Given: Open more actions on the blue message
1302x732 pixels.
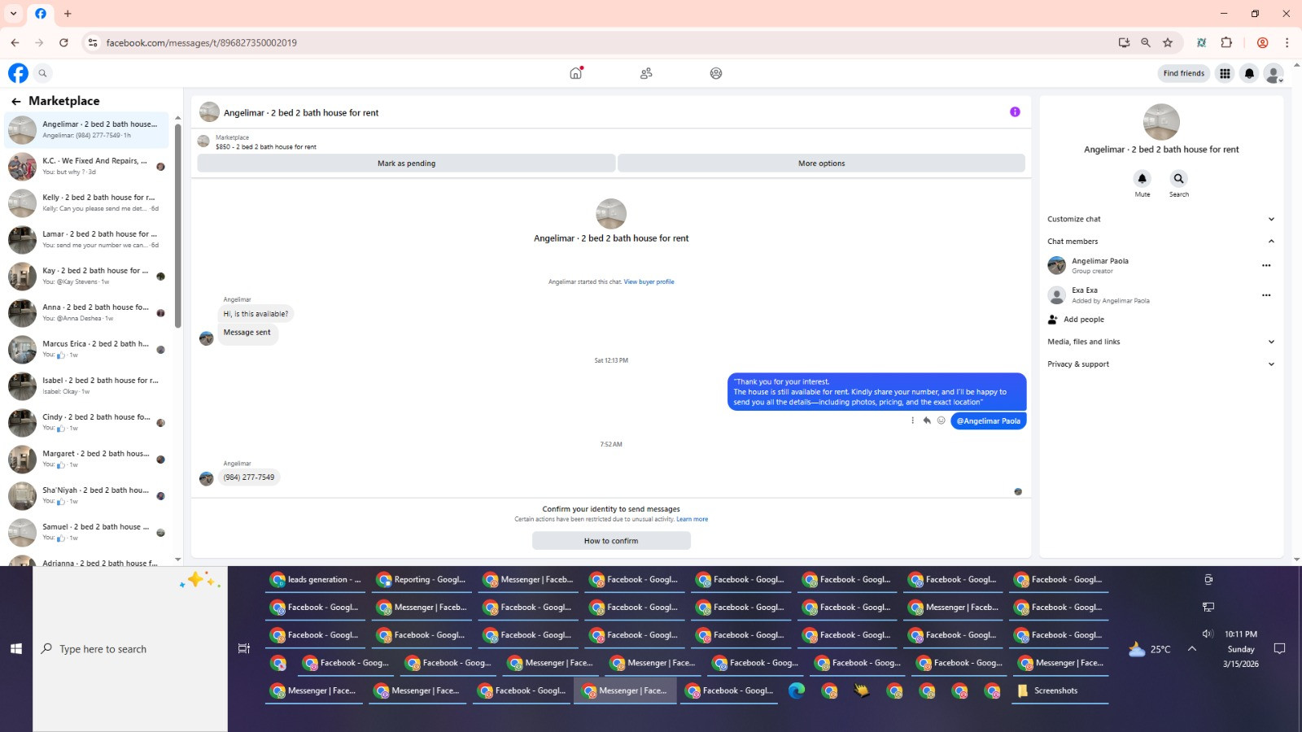Looking at the screenshot, I should (912, 420).
